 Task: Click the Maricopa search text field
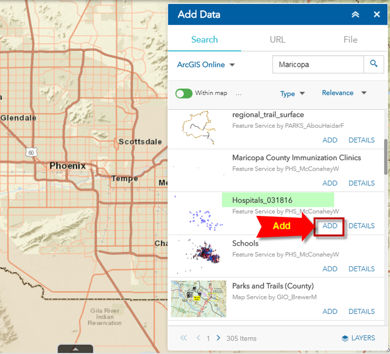(x=317, y=64)
